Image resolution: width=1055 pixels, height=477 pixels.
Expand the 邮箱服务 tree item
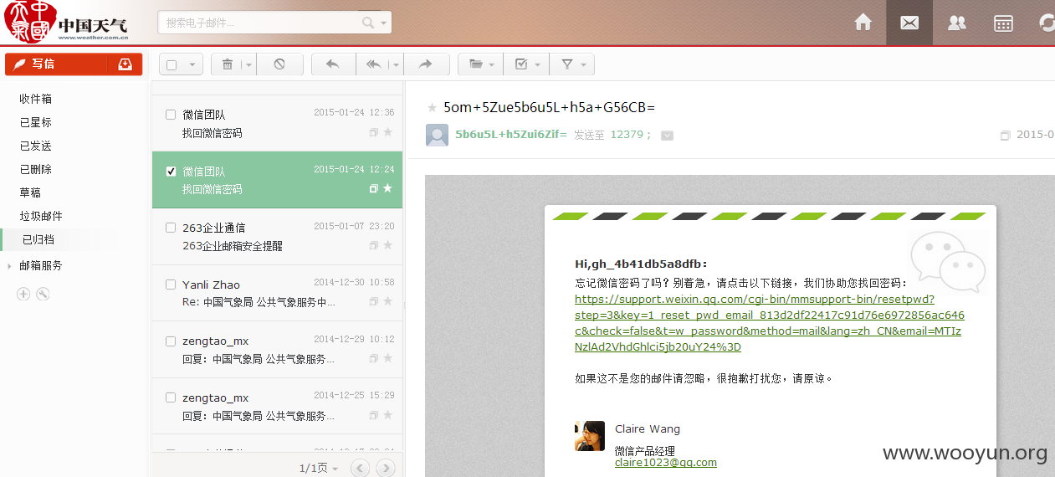pyautogui.click(x=10, y=266)
